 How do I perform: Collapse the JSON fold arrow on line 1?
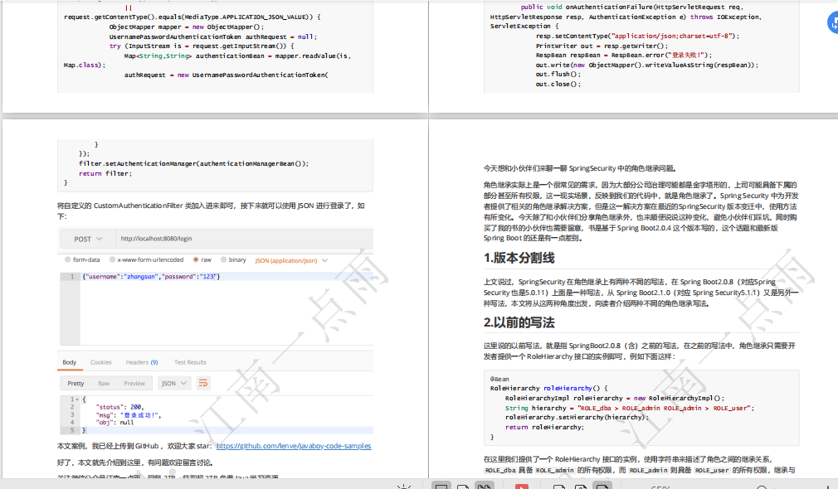coord(77,399)
